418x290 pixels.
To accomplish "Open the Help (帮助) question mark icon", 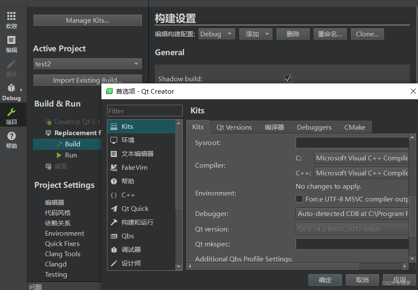I will [x=11, y=136].
